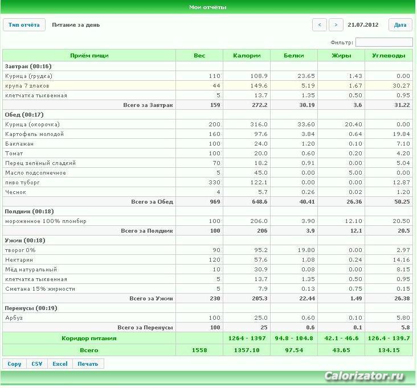The image size is (417, 388).
Task: Export the report as CSV
Action: point(36,364)
